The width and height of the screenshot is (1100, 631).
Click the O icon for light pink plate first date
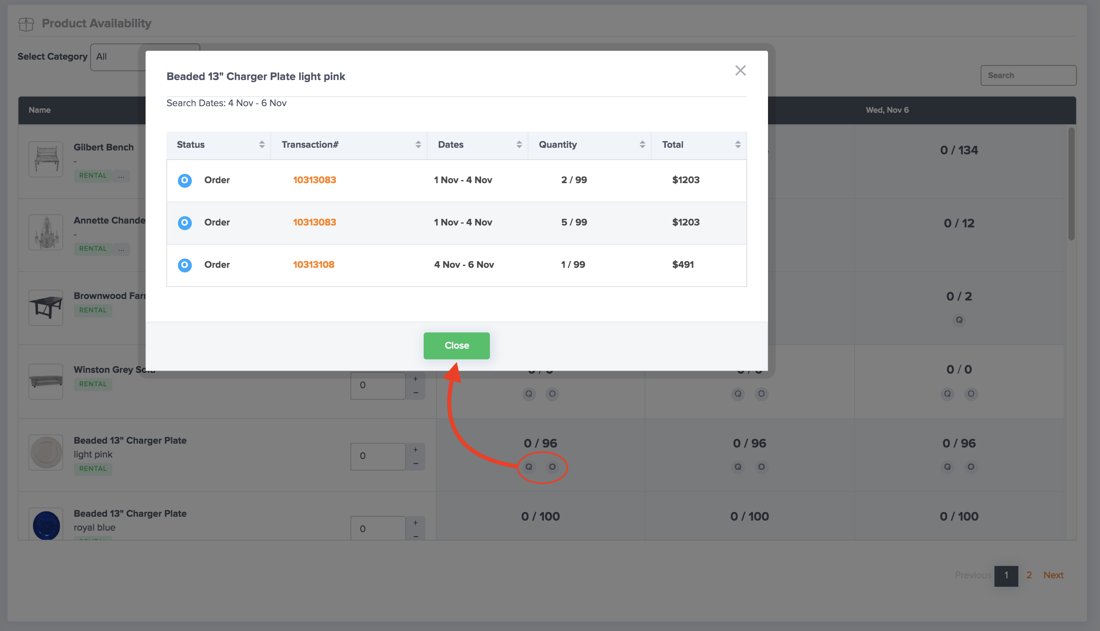pos(552,467)
